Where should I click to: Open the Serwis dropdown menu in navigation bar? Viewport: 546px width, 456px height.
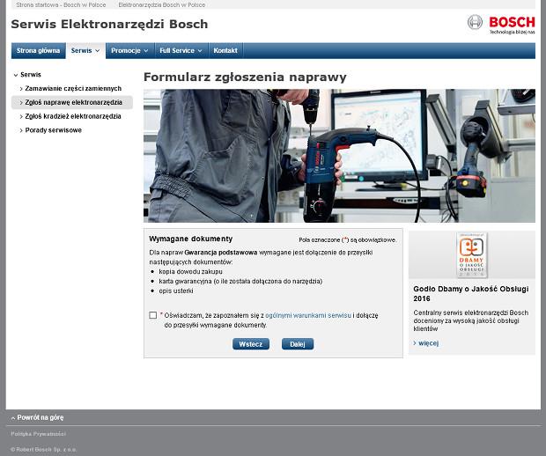(85, 50)
